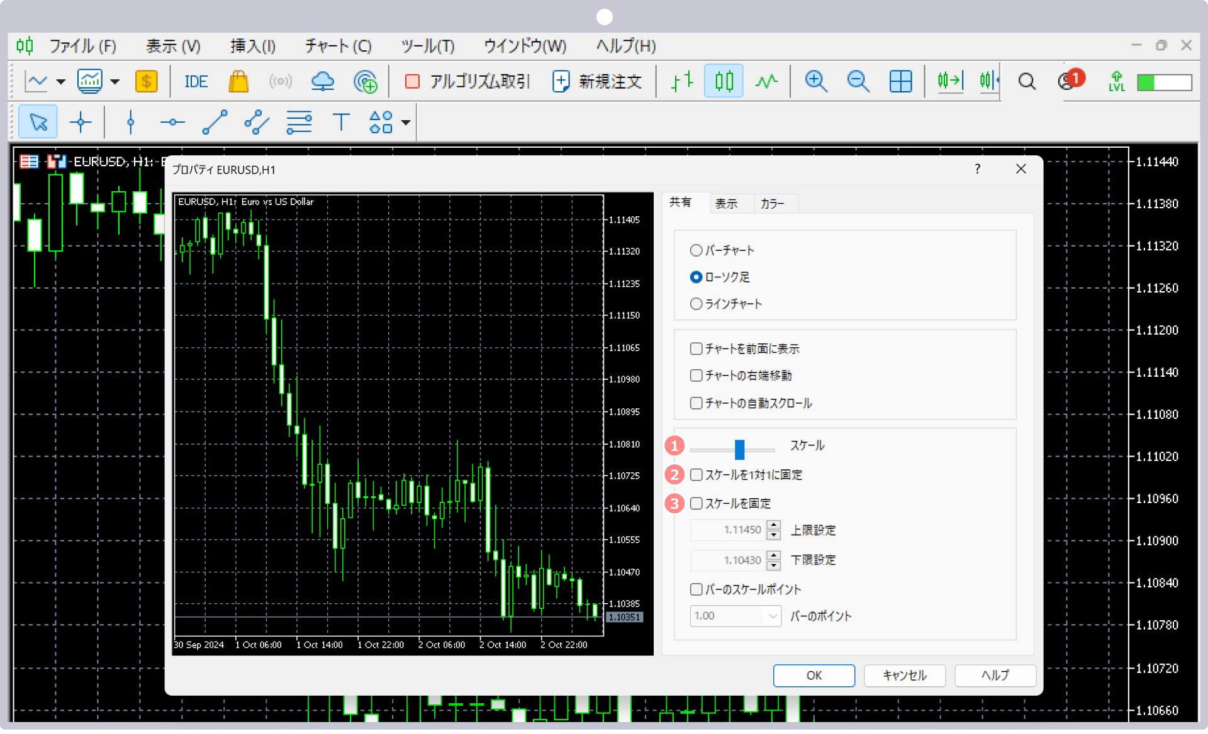Open the Market shopping bag icon
The height and width of the screenshot is (734, 1208).
238,82
